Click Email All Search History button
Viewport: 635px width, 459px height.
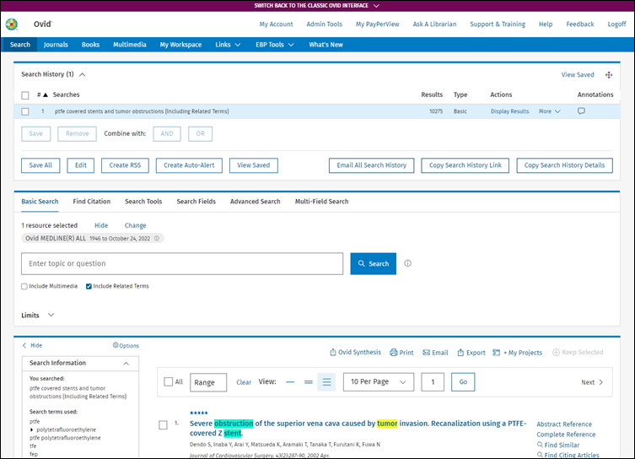371,165
